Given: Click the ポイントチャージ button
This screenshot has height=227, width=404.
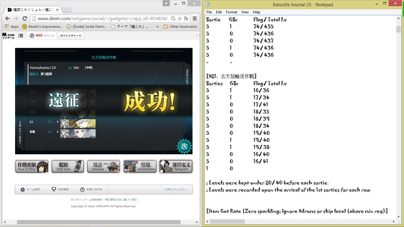Looking at the screenshot, I should [71, 35].
